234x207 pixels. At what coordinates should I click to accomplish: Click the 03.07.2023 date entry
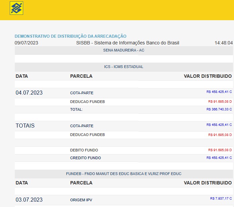point(29,200)
